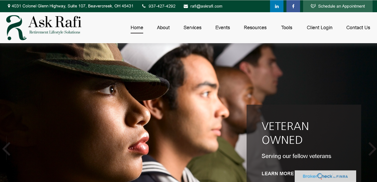
Task: Click the handshake icon on appointment button
Action: [x=313, y=6]
